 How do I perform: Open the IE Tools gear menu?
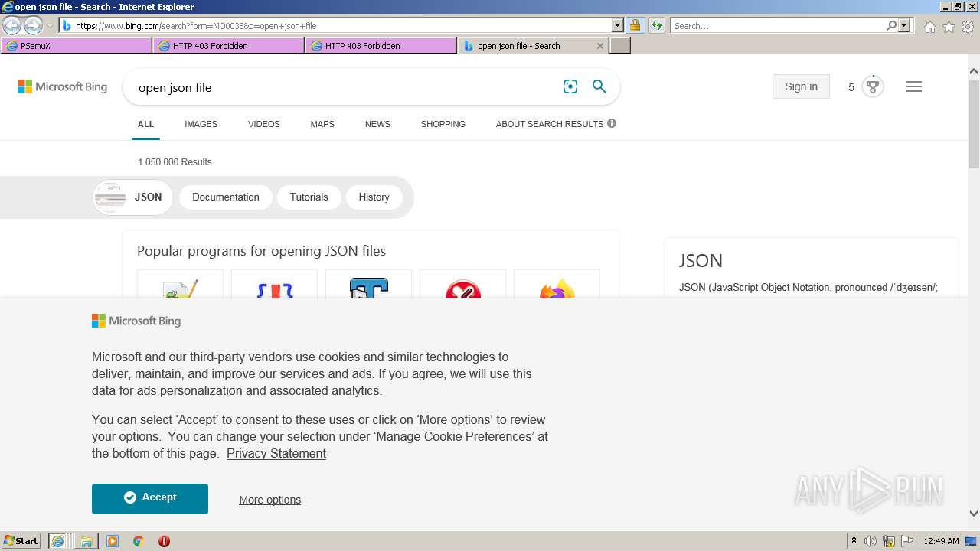coord(968,27)
